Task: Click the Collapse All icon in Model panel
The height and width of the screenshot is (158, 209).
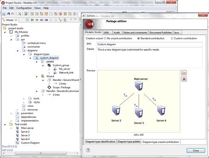Action: point(27,20)
